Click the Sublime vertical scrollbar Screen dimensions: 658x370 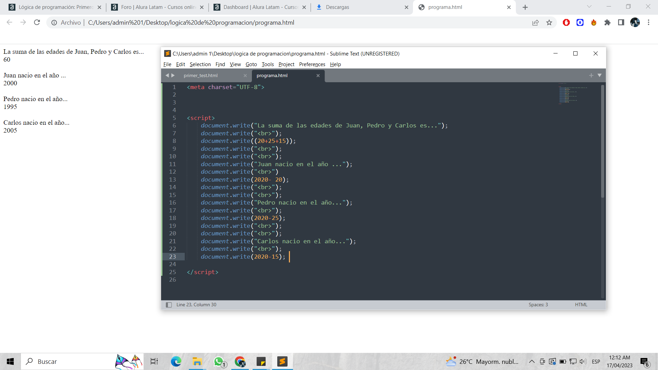(602, 141)
